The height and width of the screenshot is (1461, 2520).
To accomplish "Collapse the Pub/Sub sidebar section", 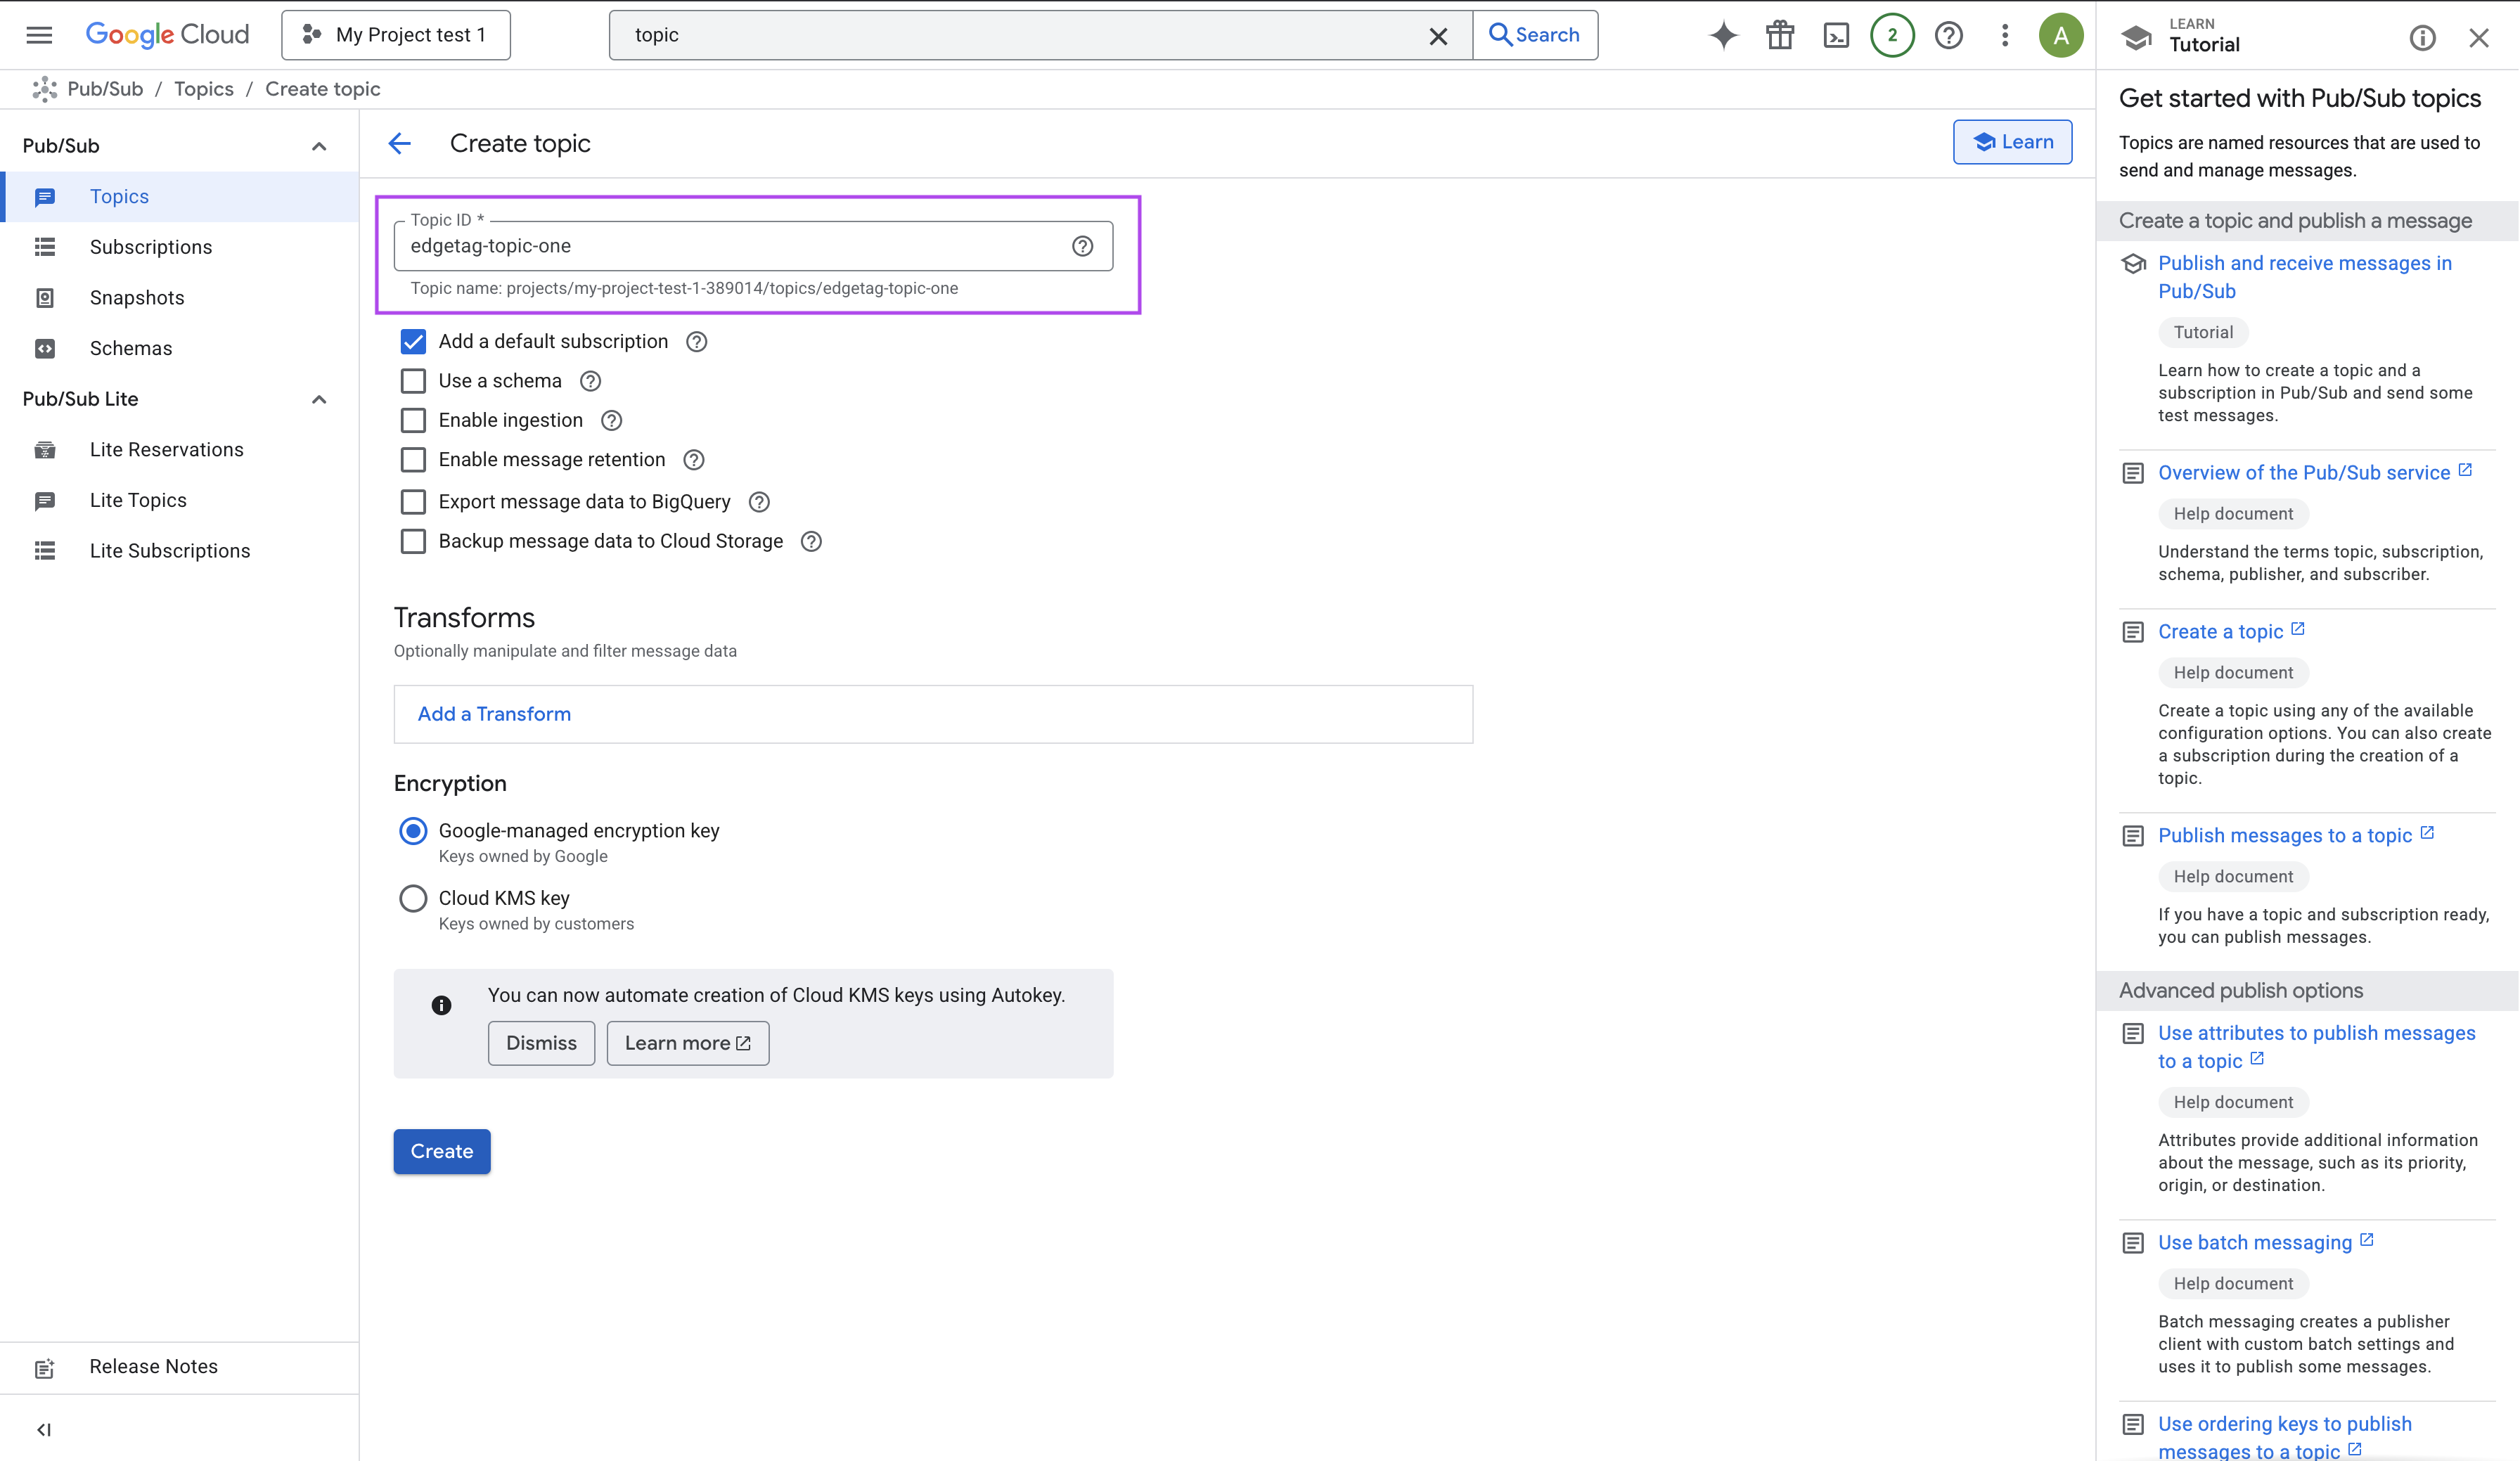I will tap(319, 146).
